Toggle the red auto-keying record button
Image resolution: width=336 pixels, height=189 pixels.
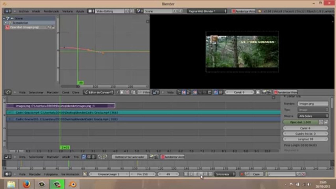coord(242,174)
